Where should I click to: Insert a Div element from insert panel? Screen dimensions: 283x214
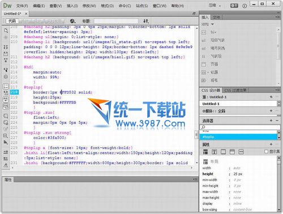click(x=210, y=32)
